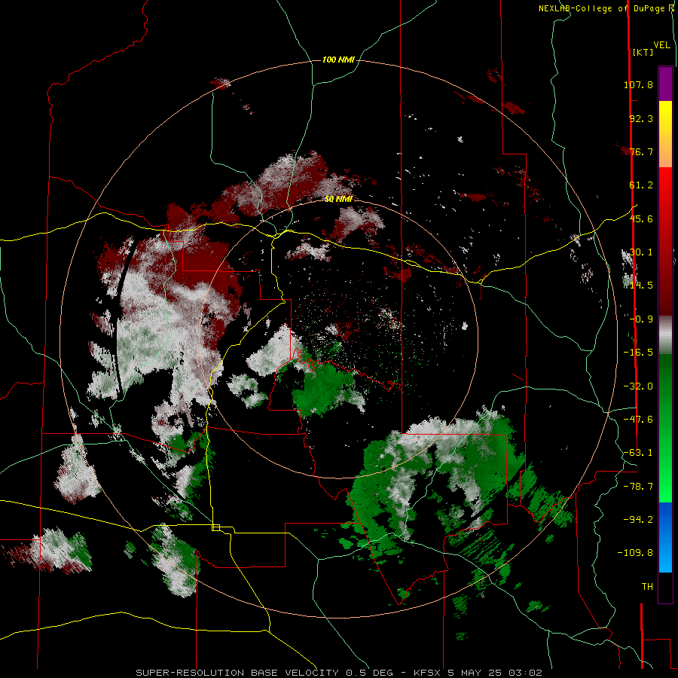Image resolution: width=678 pixels, height=678 pixels.
Task: Select the 61.2 scale value
Action: point(641,185)
